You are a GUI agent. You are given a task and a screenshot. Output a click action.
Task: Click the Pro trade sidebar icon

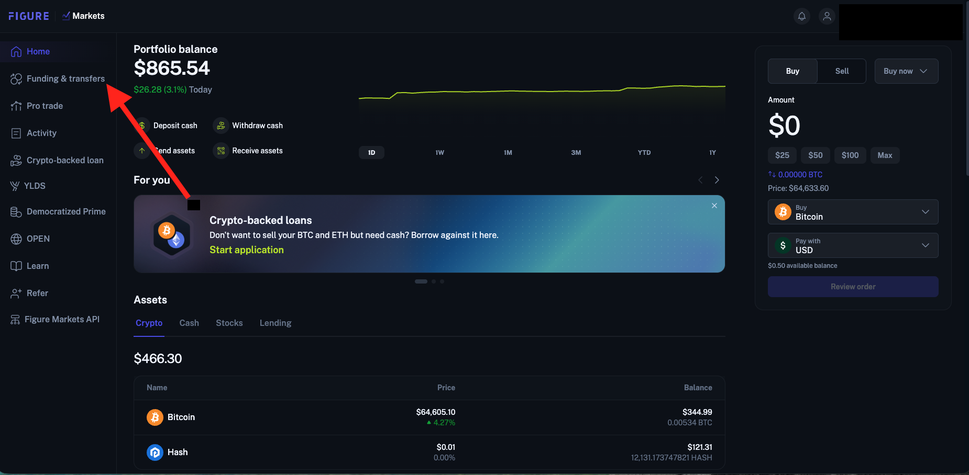tap(16, 106)
